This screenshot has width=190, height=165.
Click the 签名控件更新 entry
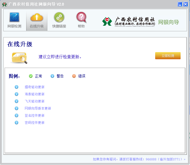click(x=34, y=115)
